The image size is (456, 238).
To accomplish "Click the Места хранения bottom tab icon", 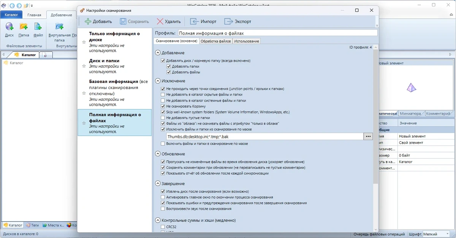I will [x=44, y=225].
